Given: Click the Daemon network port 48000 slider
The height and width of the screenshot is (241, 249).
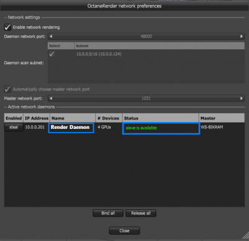Looking at the screenshot, I should point(146,36).
